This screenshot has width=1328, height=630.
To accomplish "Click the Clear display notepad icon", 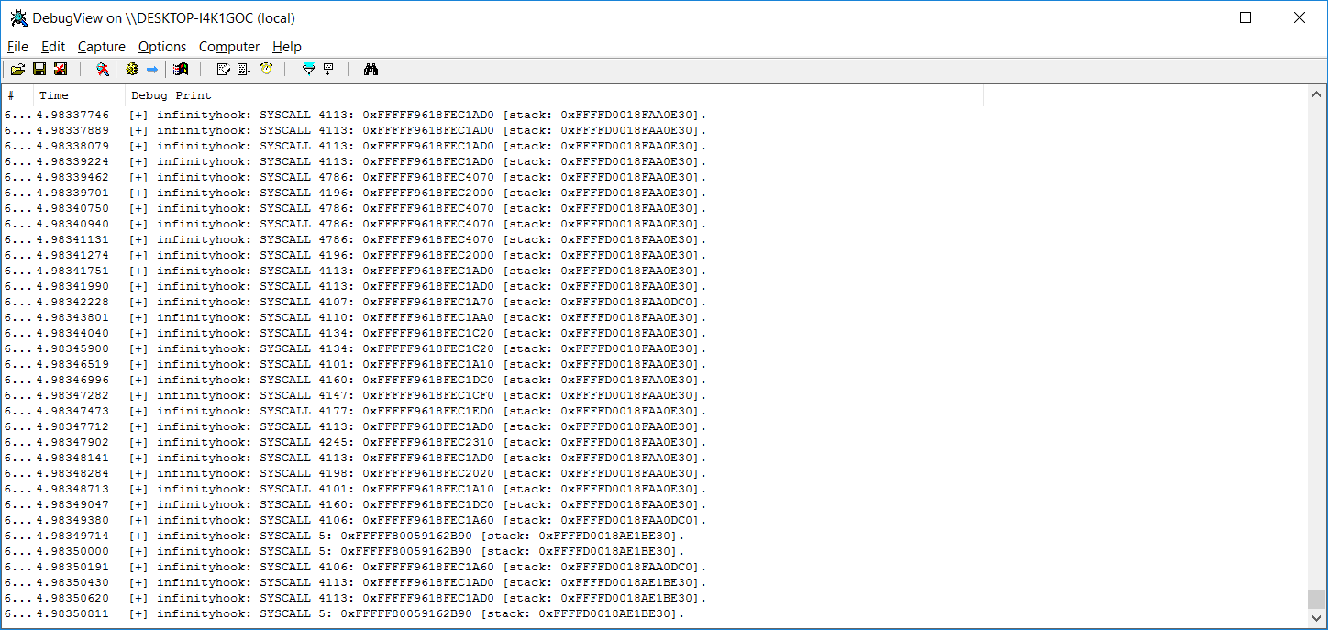I will coord(223,69).
